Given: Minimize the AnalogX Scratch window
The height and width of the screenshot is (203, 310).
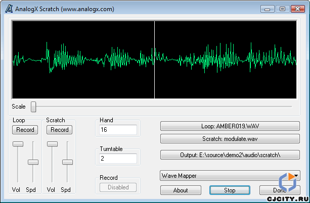Looking at the screenshot, I should coord(268,9).
